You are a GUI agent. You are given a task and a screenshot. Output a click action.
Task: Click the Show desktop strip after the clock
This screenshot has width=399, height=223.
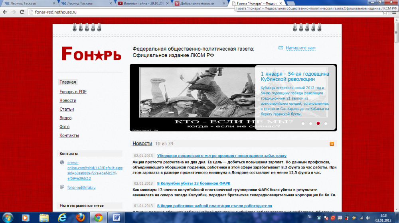click(x=397, y=218)
